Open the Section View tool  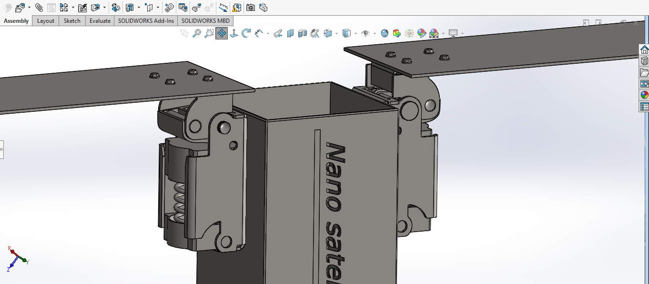tap(290, 33)
